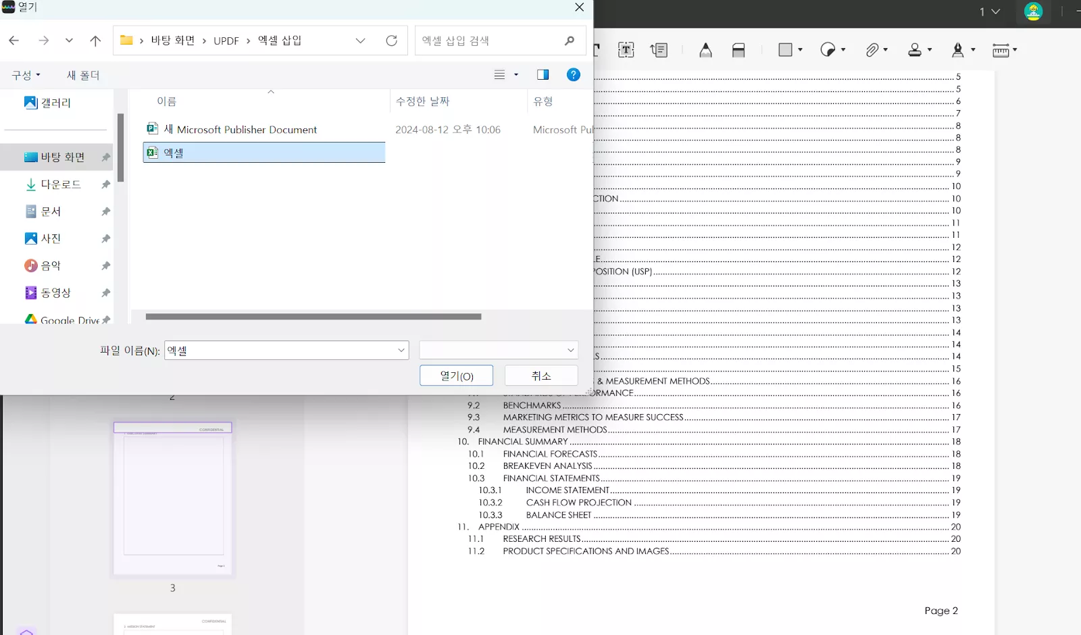This screenshot has width=1081, height=635.
Task: Choose the pencil drawing tool
Action: [x=705, y=50]
